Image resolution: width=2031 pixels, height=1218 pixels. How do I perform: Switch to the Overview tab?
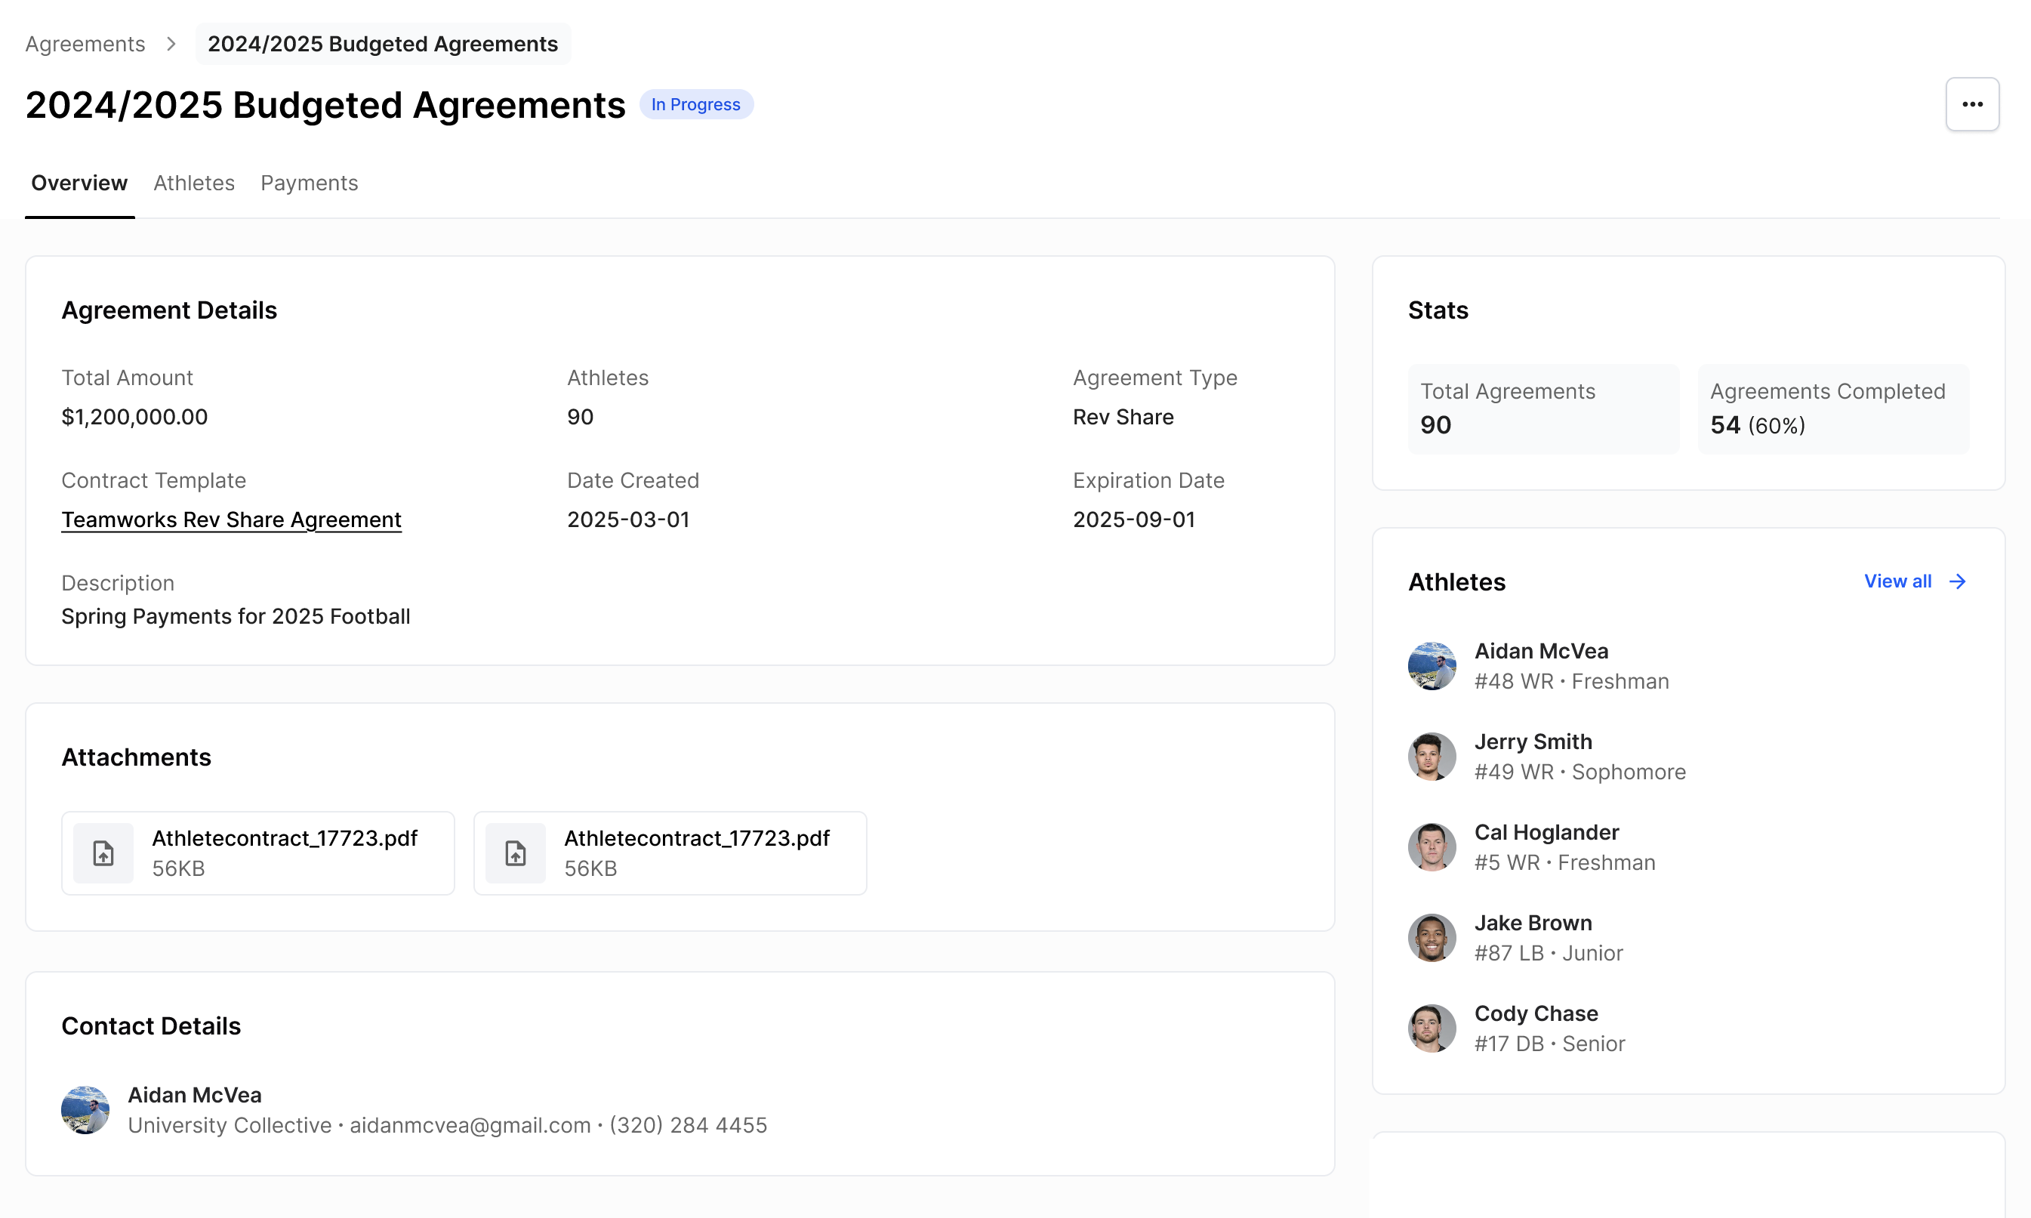click(x=79, y=183)
